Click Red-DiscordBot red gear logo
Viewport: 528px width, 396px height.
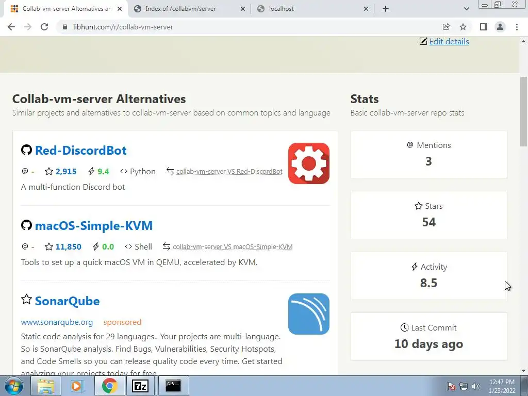309,163
